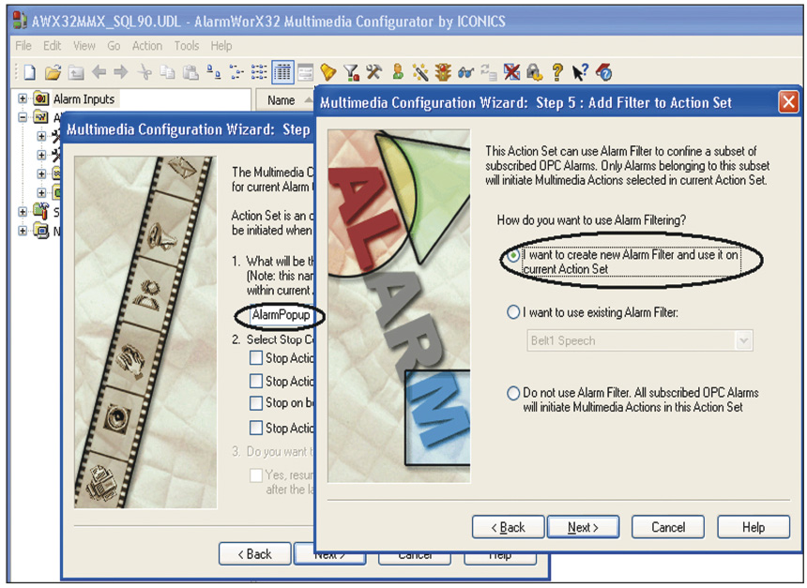Open the View menu
The width and height of the screenshot is (807, 588).
[84, 46]
